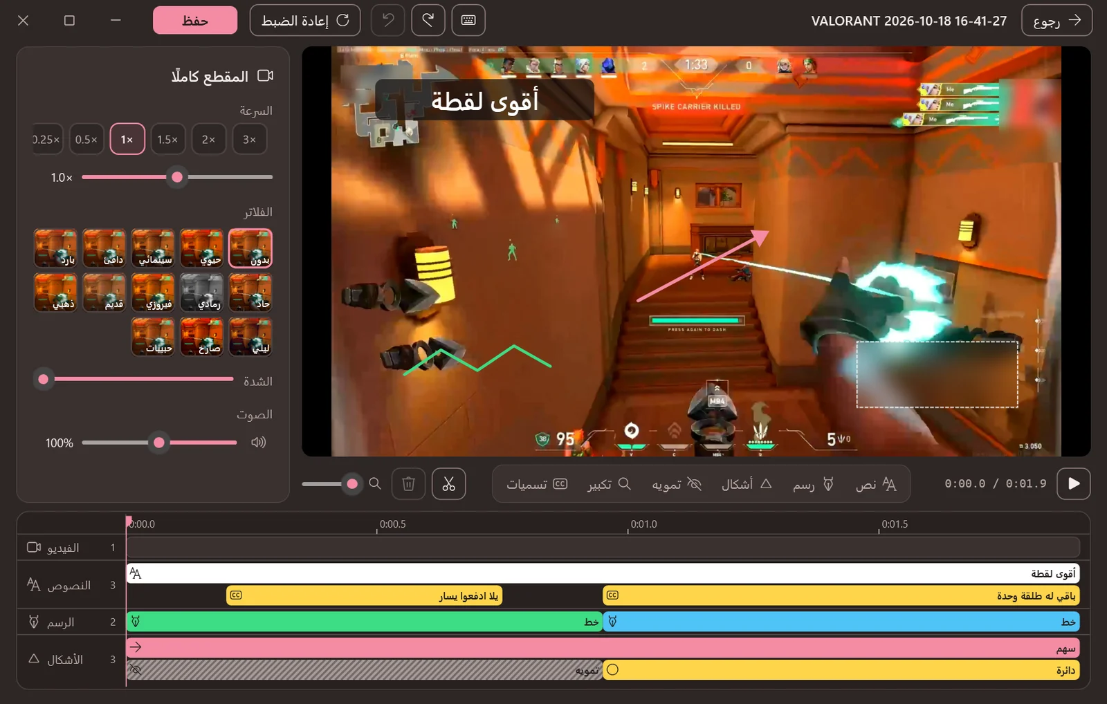Click the الصوت volume slider handle
Viewport: 1107px width, 704px height.
159,443
